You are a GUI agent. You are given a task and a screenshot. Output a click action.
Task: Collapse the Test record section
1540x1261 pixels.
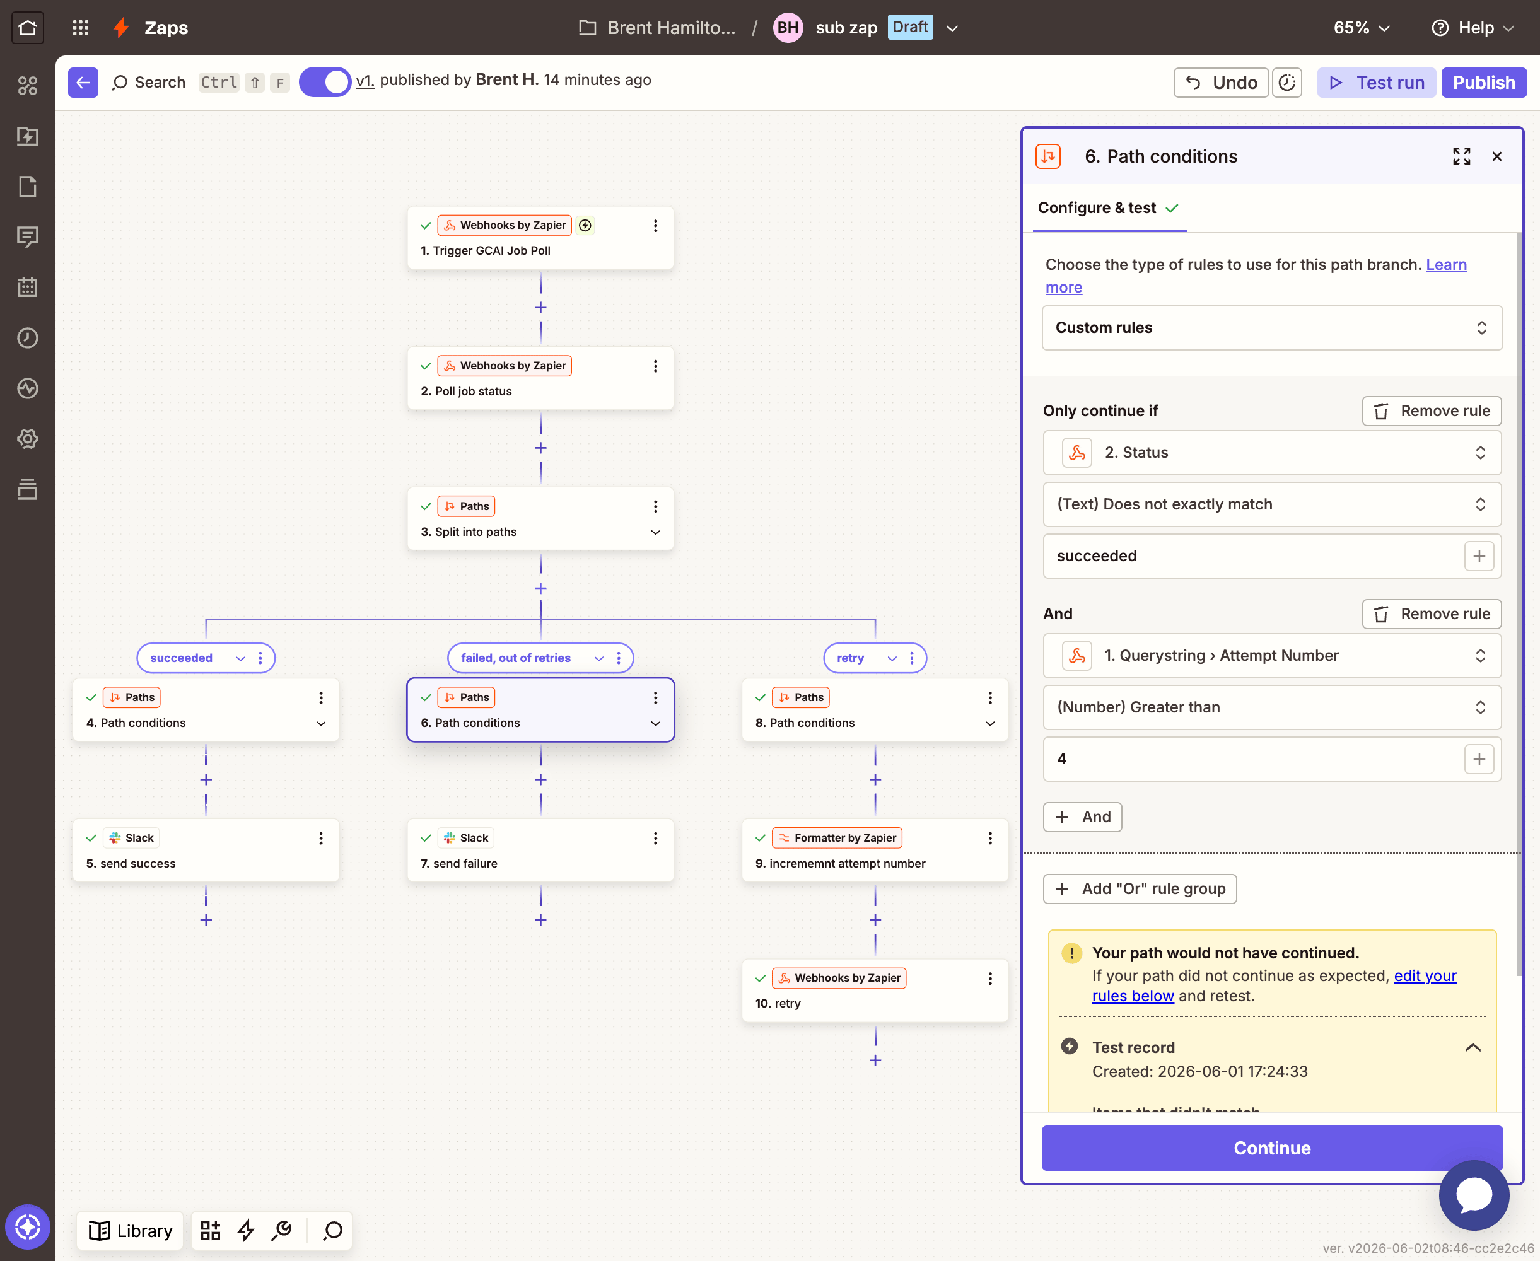pyautogui.click(x=1473, y=1047)
